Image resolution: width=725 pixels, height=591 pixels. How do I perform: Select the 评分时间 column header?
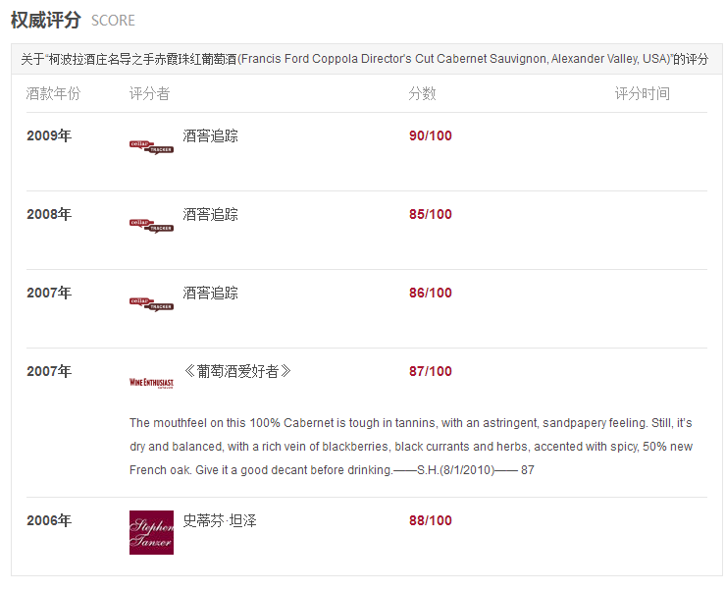[x=643, y=93]
